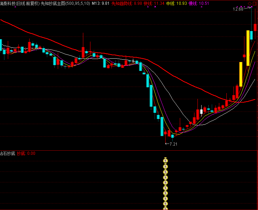Click the 7.21 low price annotation
Viewport: 258px width, 210px height.
tap(173, 144)
